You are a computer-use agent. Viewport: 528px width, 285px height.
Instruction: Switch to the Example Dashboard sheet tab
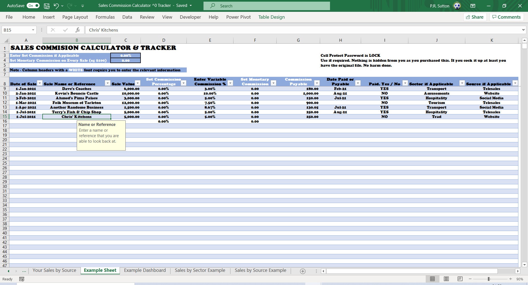point(145,270)
